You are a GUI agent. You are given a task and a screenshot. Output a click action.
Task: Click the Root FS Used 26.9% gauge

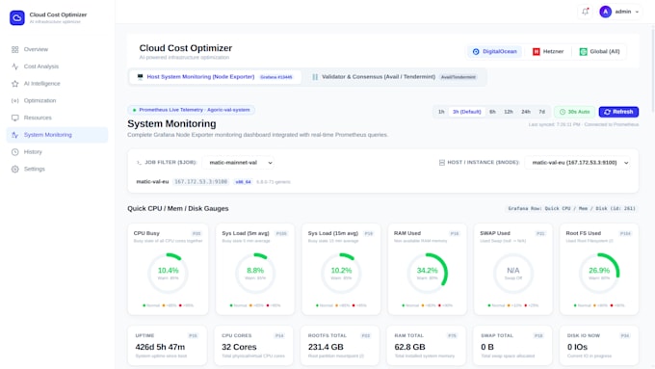[599, 274]
